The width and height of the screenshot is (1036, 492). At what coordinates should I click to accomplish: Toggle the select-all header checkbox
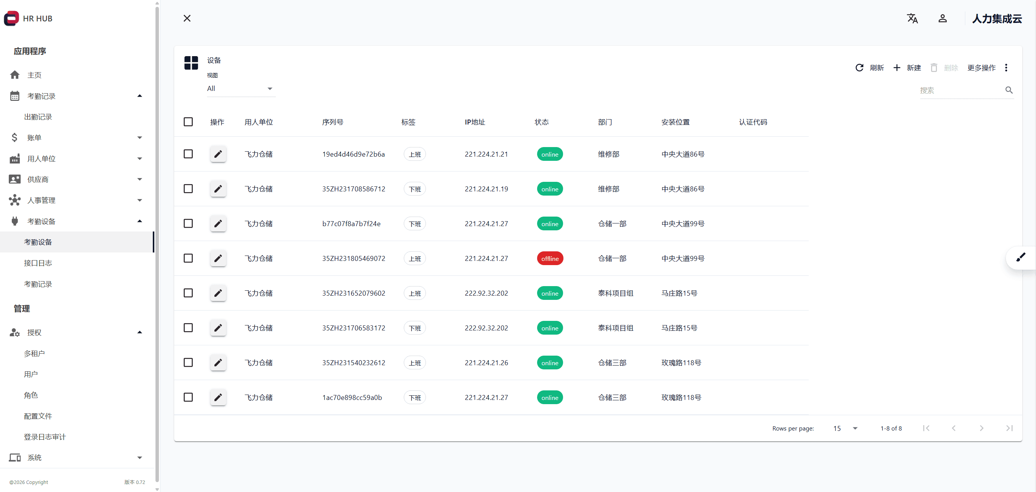[x=188, y=122]
